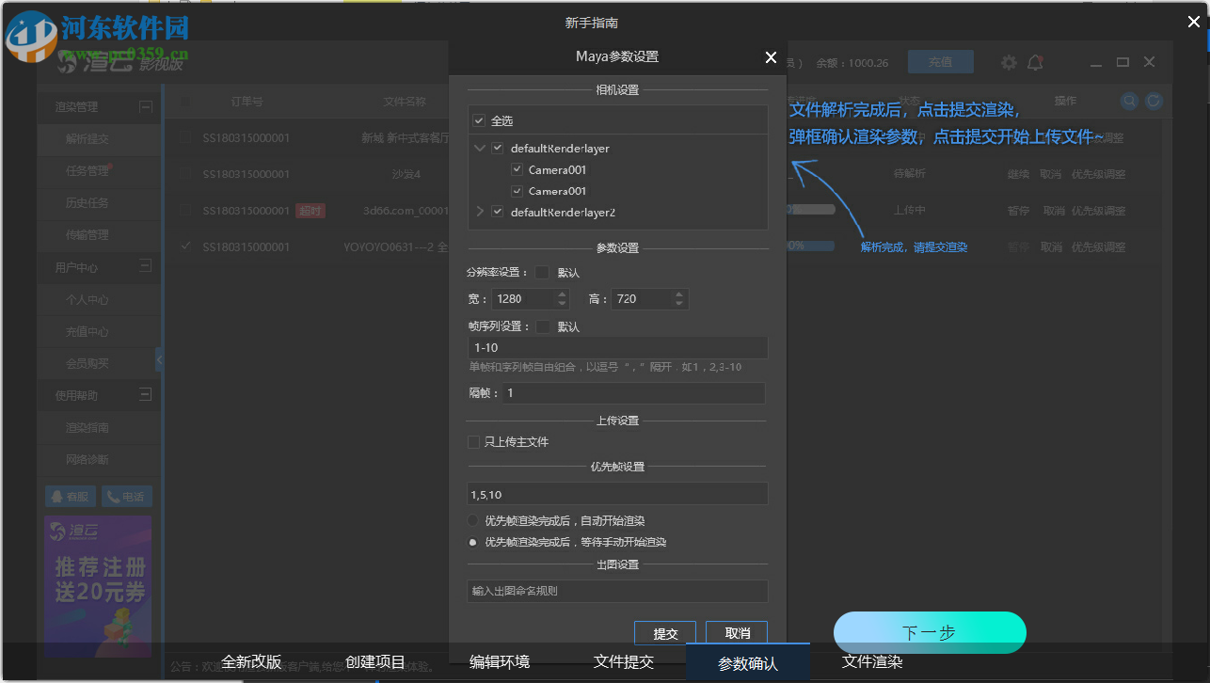Increase the 宽 width value with the up stepper
This screenshot has height=683, width=1210.
click(x=561, y=294)
